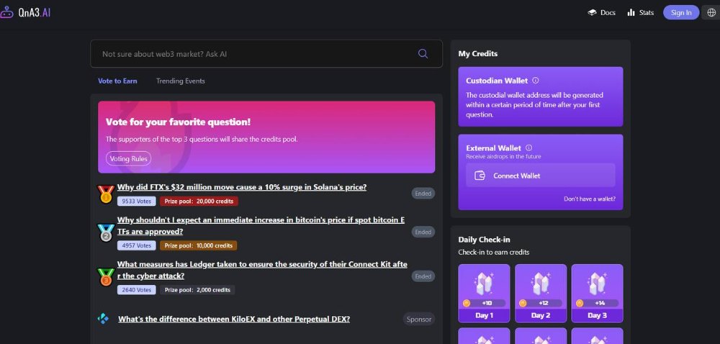Click the bronze medal rank icon
This screenshot has width=720, height=344.
click(106, 277)
